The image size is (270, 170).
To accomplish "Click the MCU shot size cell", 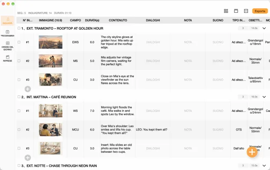I will 75,130.
